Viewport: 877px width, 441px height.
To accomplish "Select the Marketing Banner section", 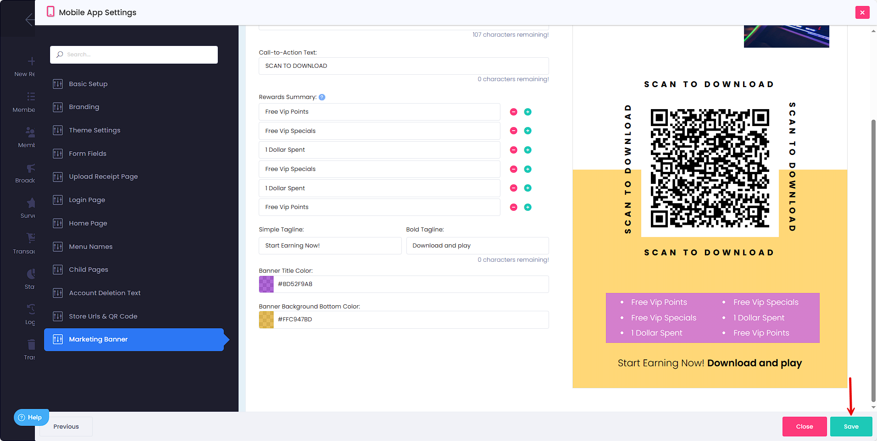I will pyautogui.click(x=134, y=340).
